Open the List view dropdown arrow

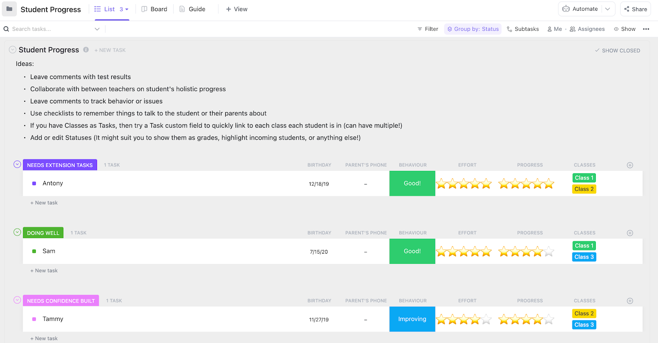click(127, 9)
